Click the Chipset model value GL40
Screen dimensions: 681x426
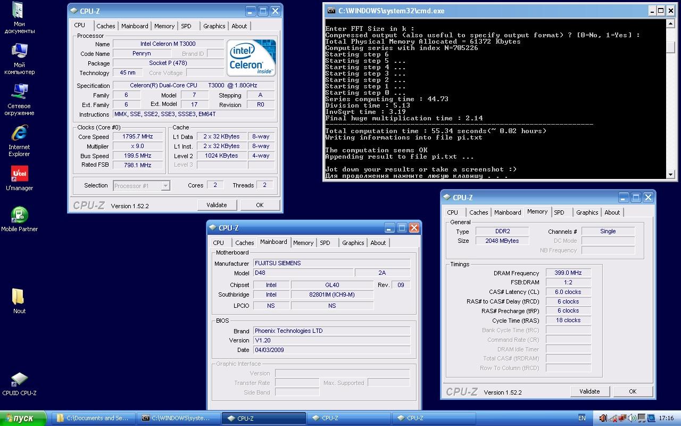point(332,285)
